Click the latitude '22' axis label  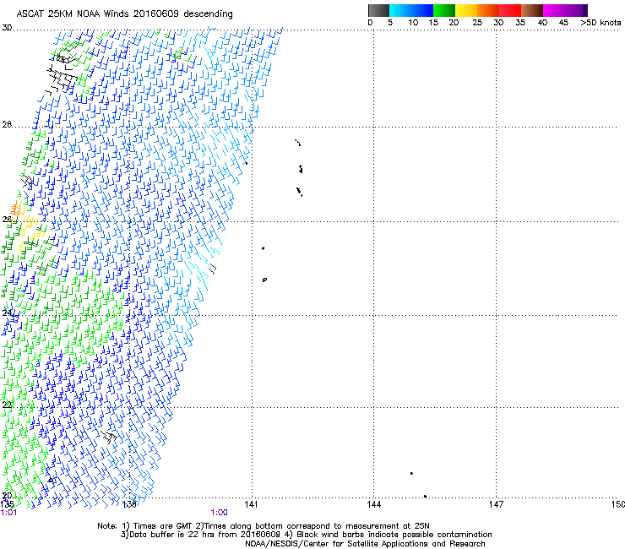pyautogui.click(x=7, y=405)
